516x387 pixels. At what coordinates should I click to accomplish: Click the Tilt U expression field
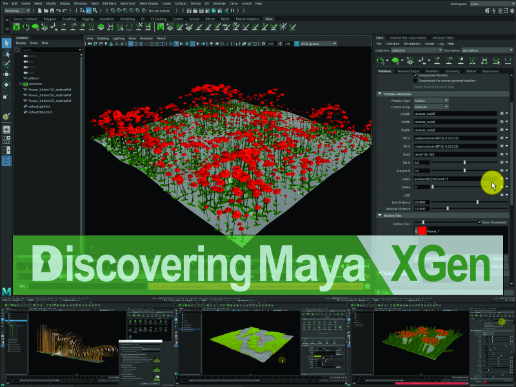tap(455, 138)
